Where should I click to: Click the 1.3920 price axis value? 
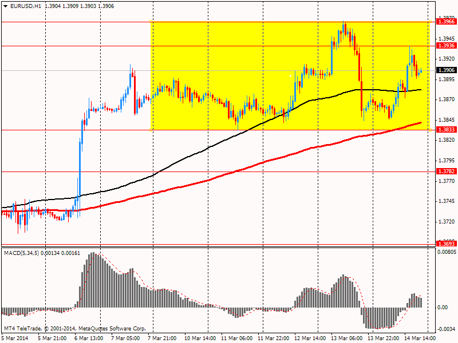click(x=447, y=59)
